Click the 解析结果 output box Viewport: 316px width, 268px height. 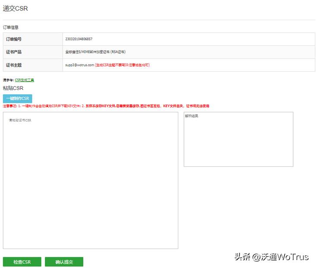point(238,139)
